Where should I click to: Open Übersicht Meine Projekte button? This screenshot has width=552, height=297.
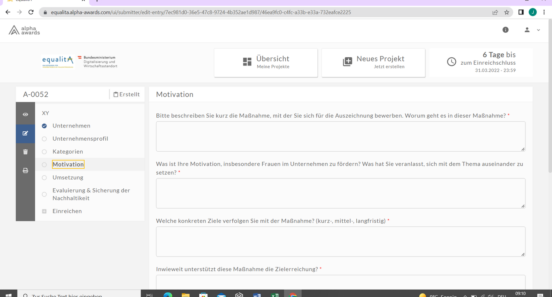[x=266, y=62]
